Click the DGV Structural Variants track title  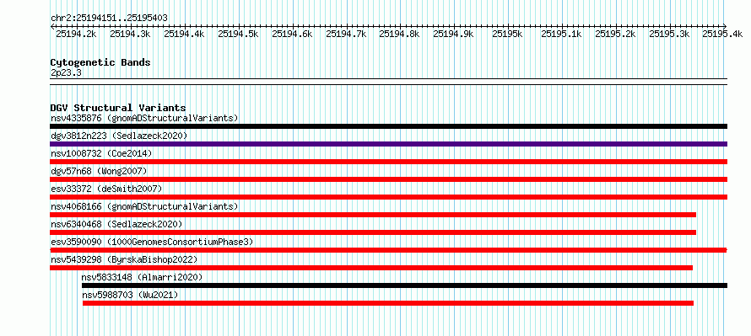point(118,108)
